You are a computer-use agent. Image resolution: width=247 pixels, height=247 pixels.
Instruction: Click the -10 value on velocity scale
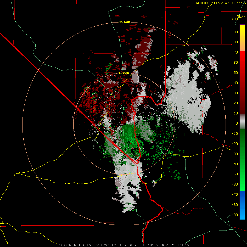[x=235, y=134]
